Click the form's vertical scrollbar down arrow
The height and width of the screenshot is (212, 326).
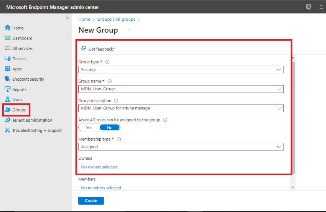293,187
